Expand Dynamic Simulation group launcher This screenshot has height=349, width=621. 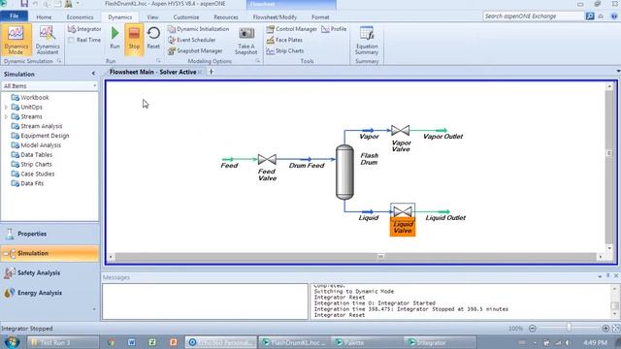tap(59, 61)
